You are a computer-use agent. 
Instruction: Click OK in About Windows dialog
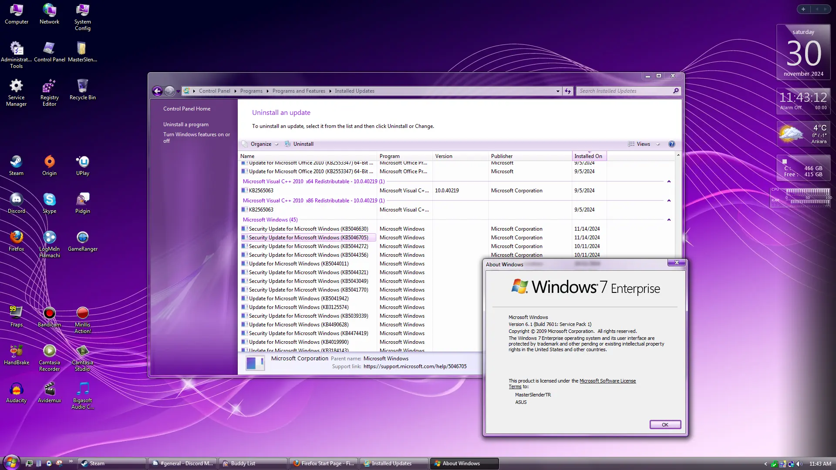[665, 425]
